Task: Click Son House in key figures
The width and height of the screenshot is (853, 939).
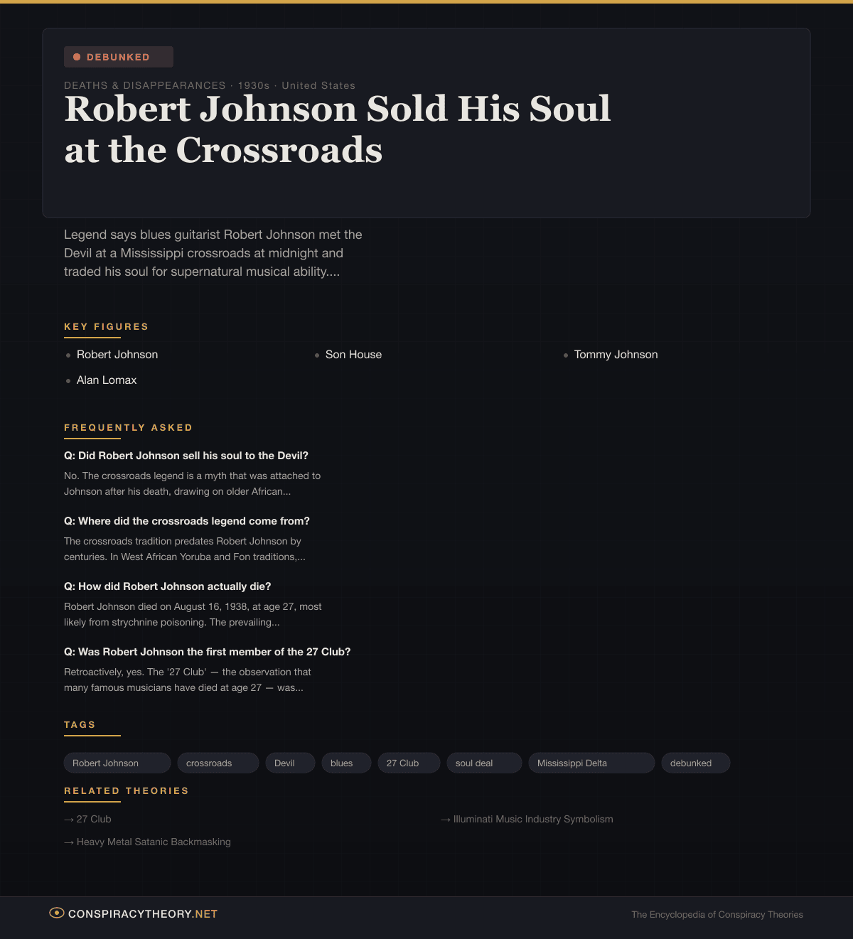Action: 353,355
